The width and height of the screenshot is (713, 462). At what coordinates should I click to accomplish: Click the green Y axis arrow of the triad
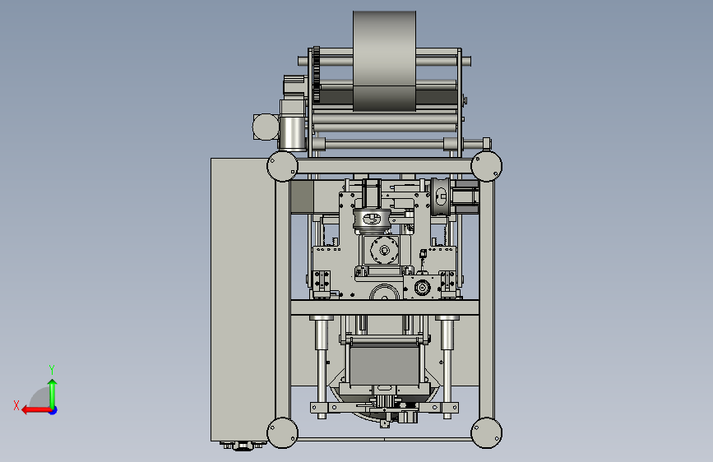53,393
